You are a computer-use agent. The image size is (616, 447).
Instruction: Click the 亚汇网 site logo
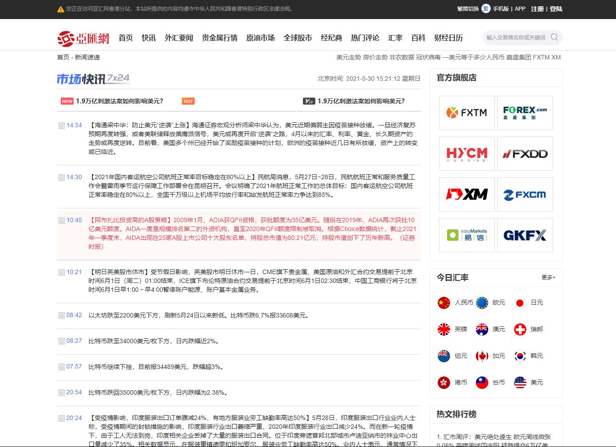pos(83,38)
